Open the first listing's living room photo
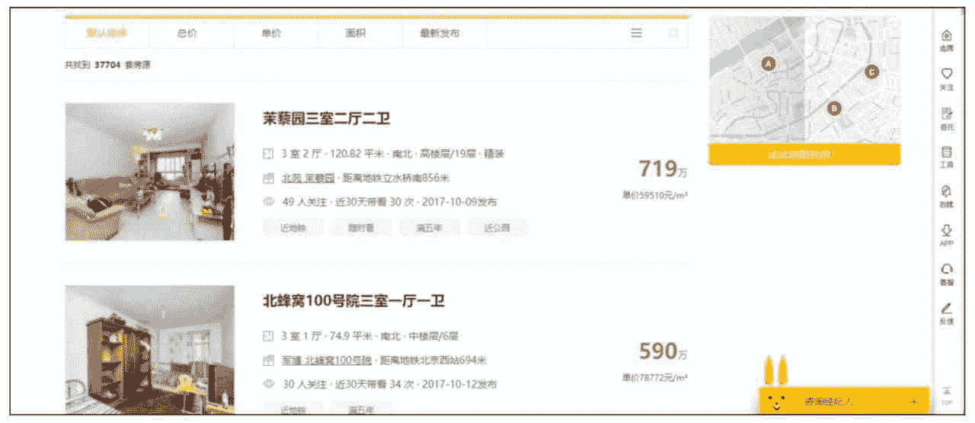 [x=150, y=172]
